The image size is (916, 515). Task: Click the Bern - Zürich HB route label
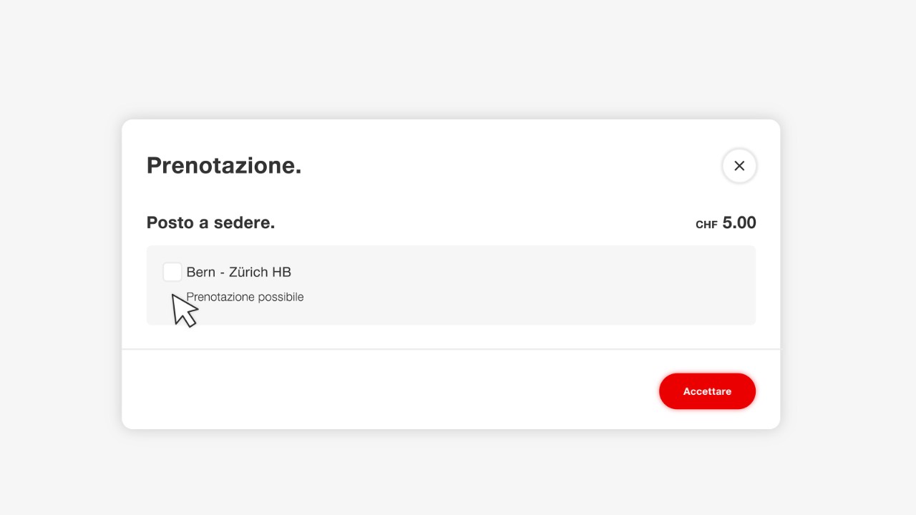pos(238,272)
